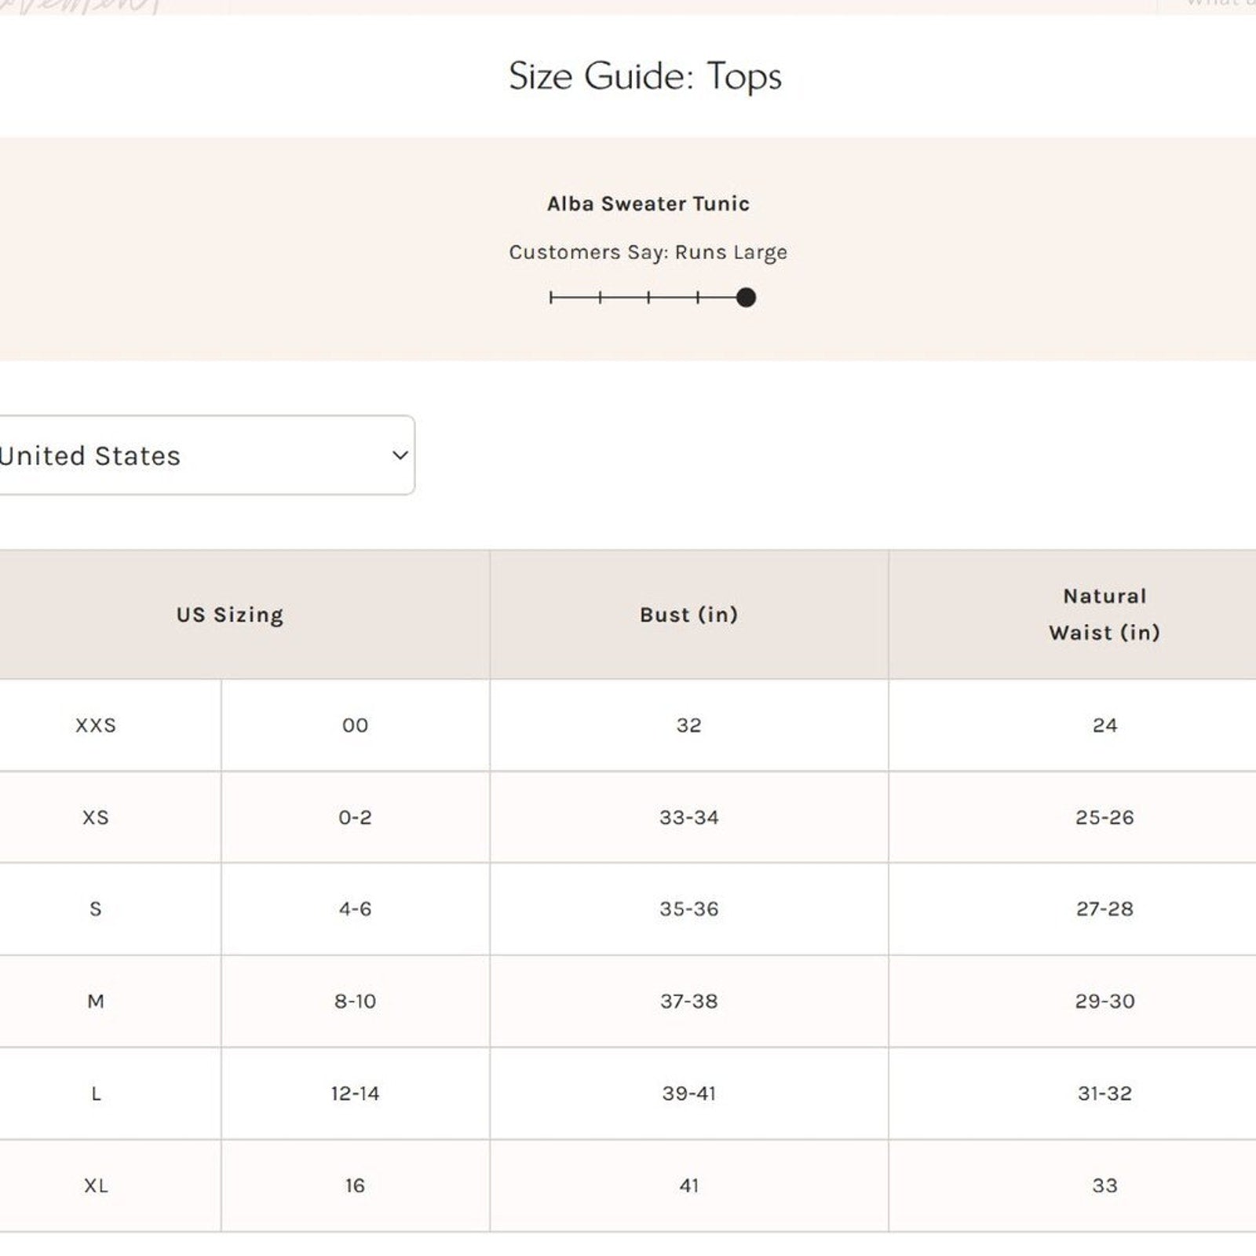
Task: Click the middle tick on fit scale
Action: (x=648, y=298)
